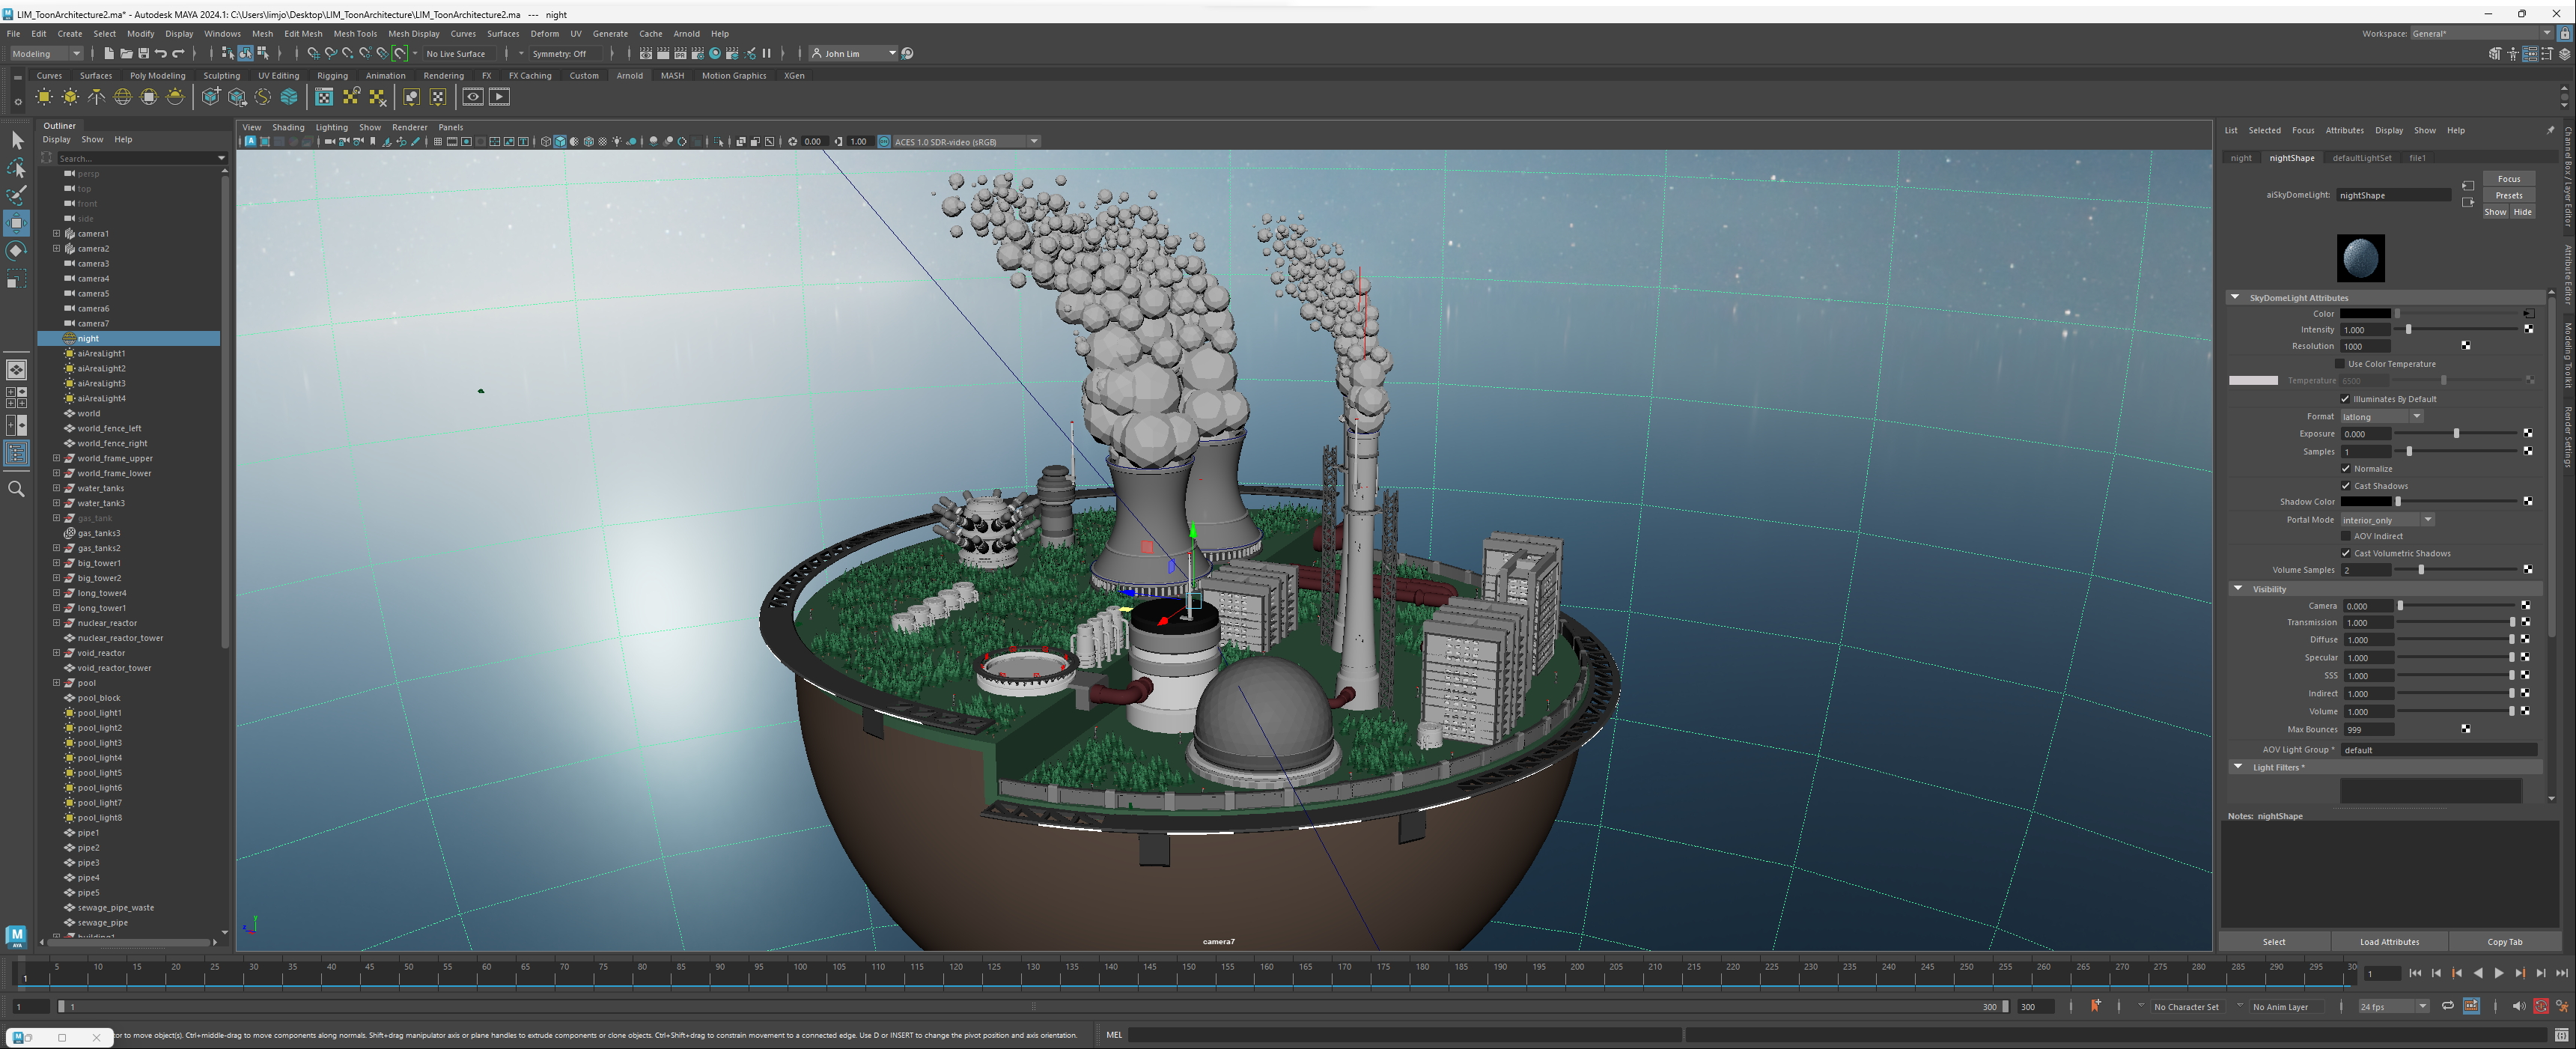Click the Copy Tab button

[2504, 941]
